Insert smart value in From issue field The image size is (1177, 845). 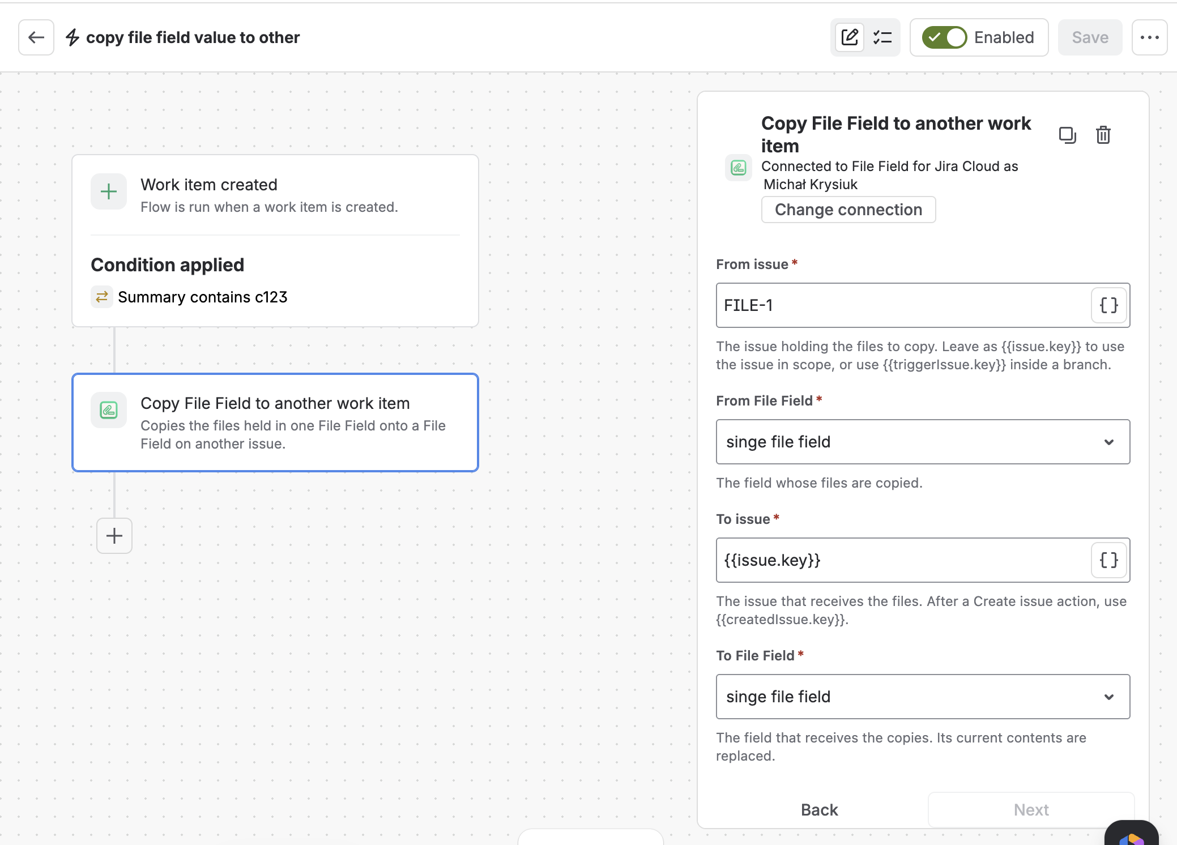[1108, 305]
